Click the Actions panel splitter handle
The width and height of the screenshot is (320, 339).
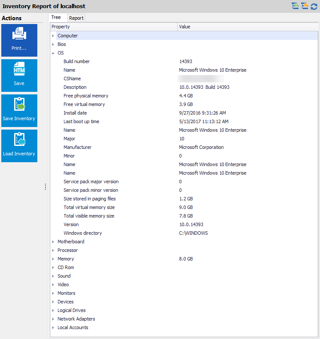(45, 187)
